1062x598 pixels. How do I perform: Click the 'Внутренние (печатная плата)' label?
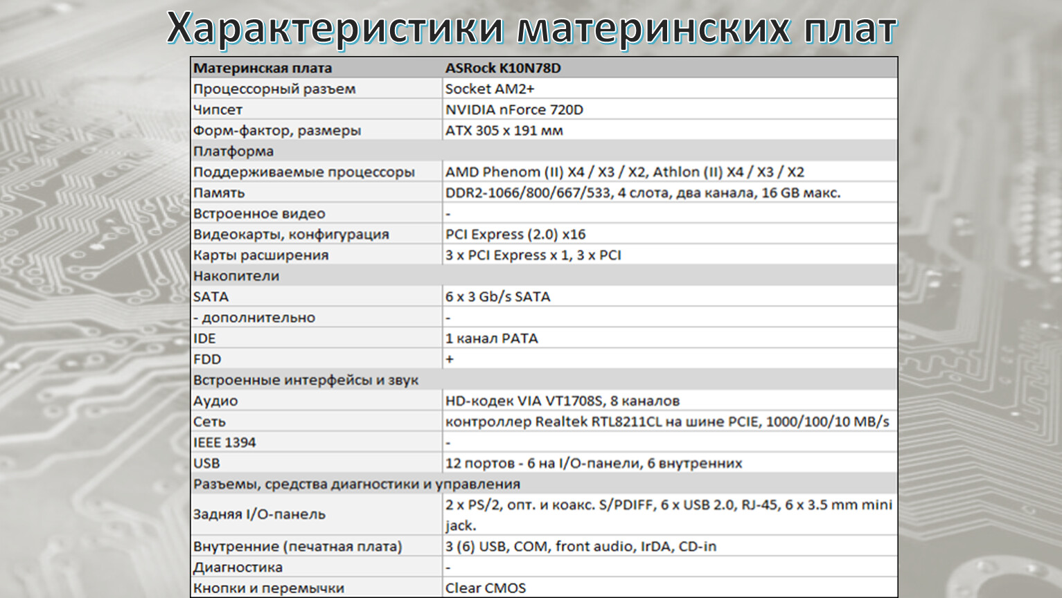click(x=297, y=545)
